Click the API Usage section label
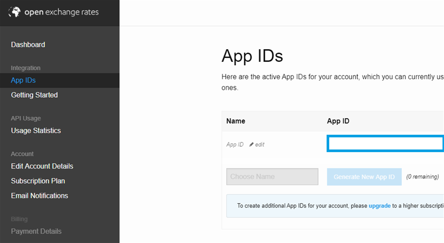Viewport: 444px width, 243px height. 26,118
